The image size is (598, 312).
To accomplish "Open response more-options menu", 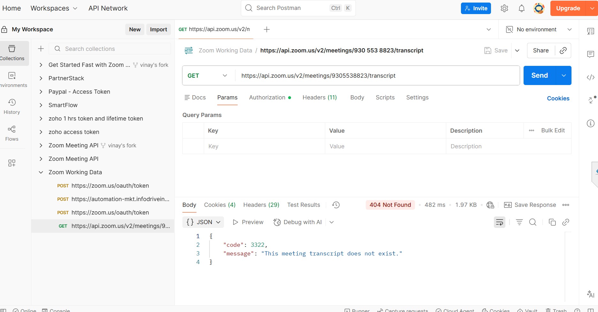I will click(x=566, y=205).
